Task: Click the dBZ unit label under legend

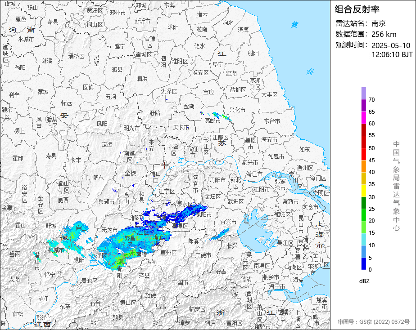Action: 364,281
